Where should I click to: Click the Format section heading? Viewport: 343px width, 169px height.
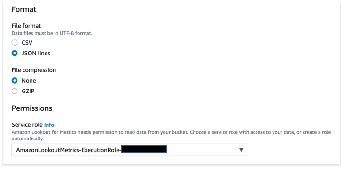(x=24, y=9)
